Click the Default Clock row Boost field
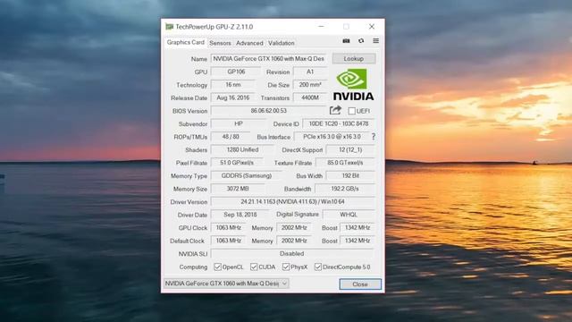572x322 pixels. pyautogui.click(x=357, y=241)
